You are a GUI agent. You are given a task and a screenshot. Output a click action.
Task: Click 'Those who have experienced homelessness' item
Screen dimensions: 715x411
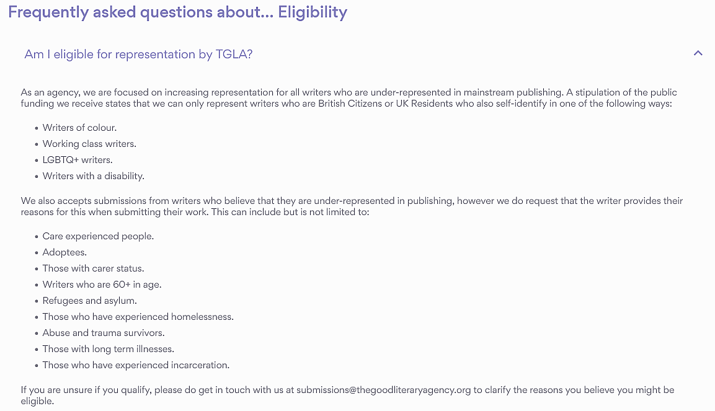pyautogui.click(x=138, y=317)
